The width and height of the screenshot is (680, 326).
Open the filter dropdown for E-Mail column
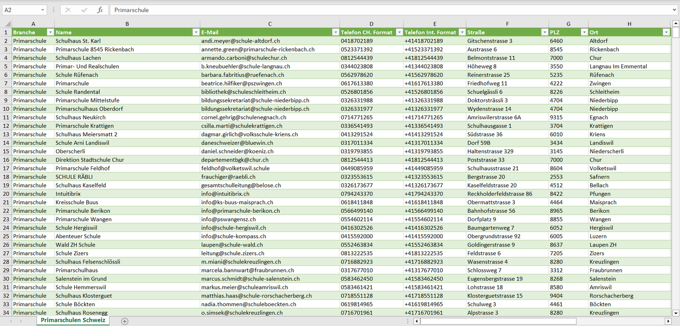[336, 32]
